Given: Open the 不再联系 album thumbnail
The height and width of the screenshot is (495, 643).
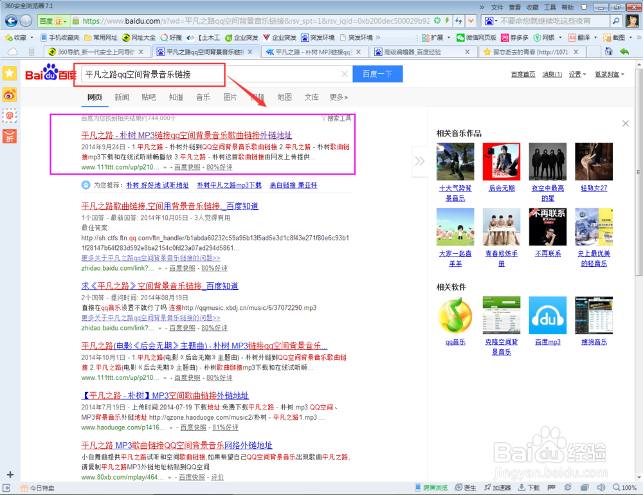Looking at the screenshot, I should click(x=547, y=227).
